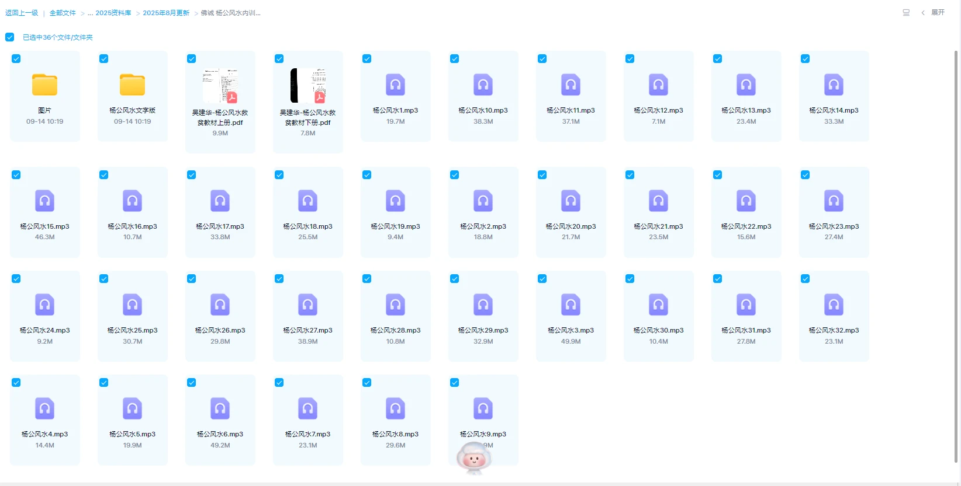The image size is (961, 486).
Task: Switch view mode using list view icon
Action: tap(906, 13)
